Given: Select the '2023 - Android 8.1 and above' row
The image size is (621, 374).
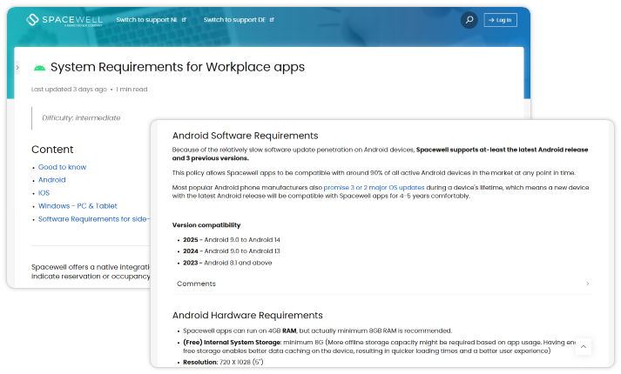Looking at the screenshot, I should [227, 263].
